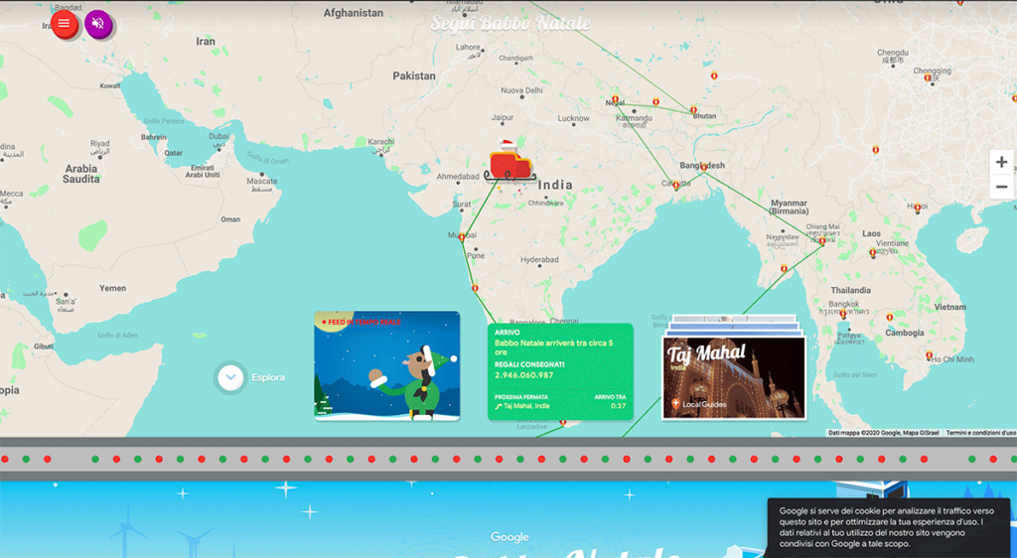
Task: Click the Google logo below the map
Action: pyautogui.click(x=509, y=537)
